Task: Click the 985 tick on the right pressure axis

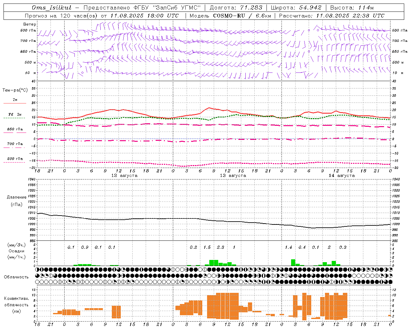Action: pyautogui.click(x=396, y=241)
